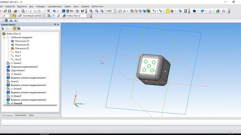Image resolution: width=241 pixels, height=135 pixels.
Task: Click the dark blue body operations icon
Action: (x=194, y=11)
